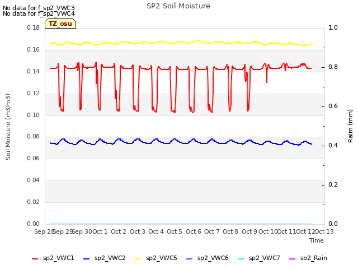Image resolution: width=358 pixels, height=269 pixels.
Task: Click the SP2 Soil Moisture chart title
Action: pos(178,6)
